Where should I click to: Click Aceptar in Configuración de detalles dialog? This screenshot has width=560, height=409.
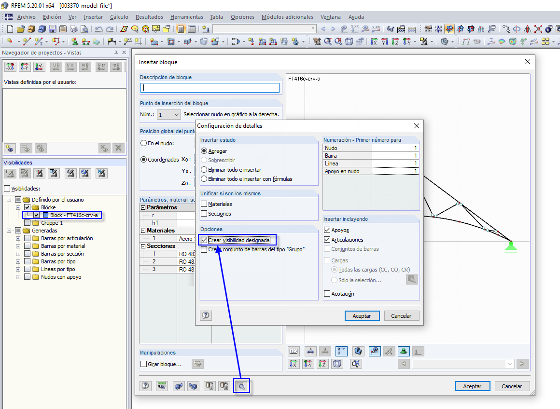coord(362,315)
